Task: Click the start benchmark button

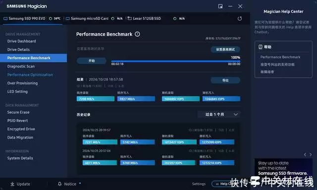Action: tap(92, 61)
